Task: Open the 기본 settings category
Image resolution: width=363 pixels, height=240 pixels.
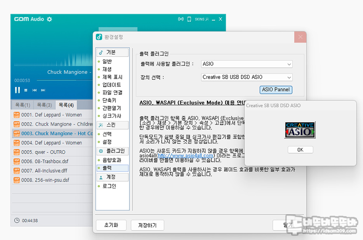Action: click(113, 52)
